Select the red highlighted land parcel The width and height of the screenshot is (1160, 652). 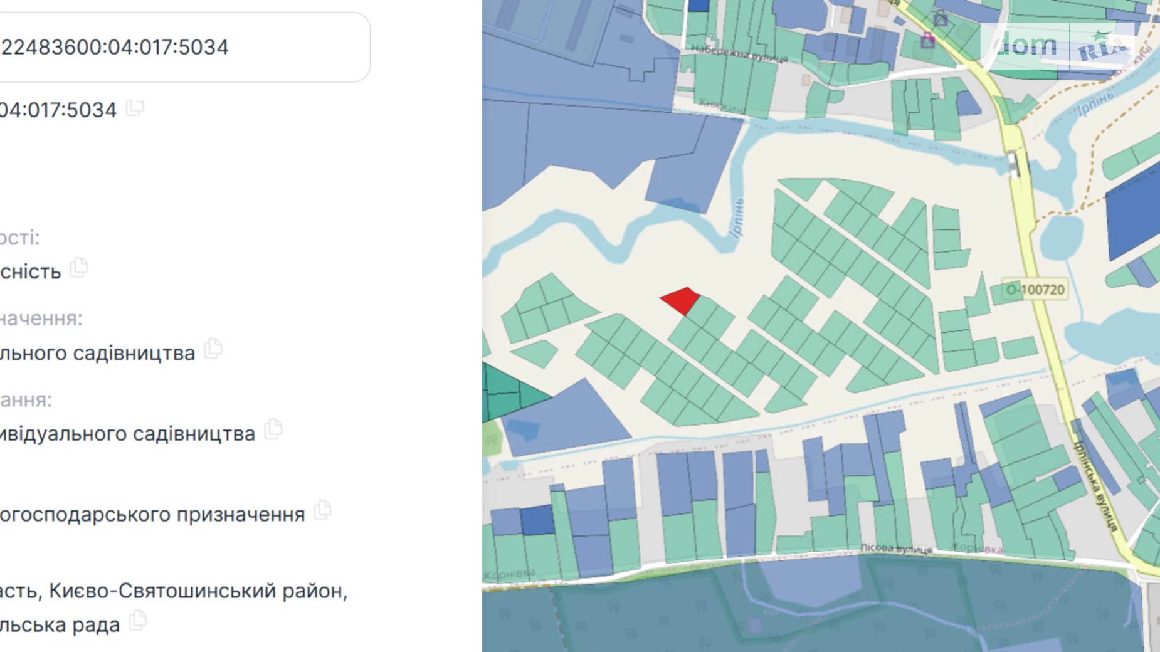pos(681,300)
